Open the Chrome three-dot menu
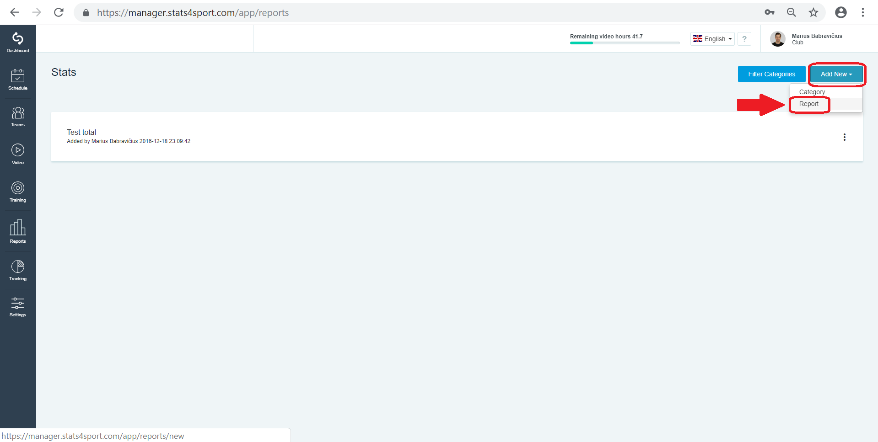The image size is (878, 442). (x=863, y=12)
